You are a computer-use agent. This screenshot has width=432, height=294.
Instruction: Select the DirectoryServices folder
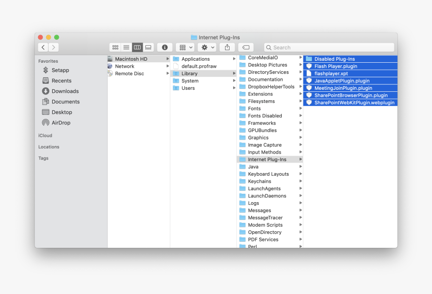point(270,72)
